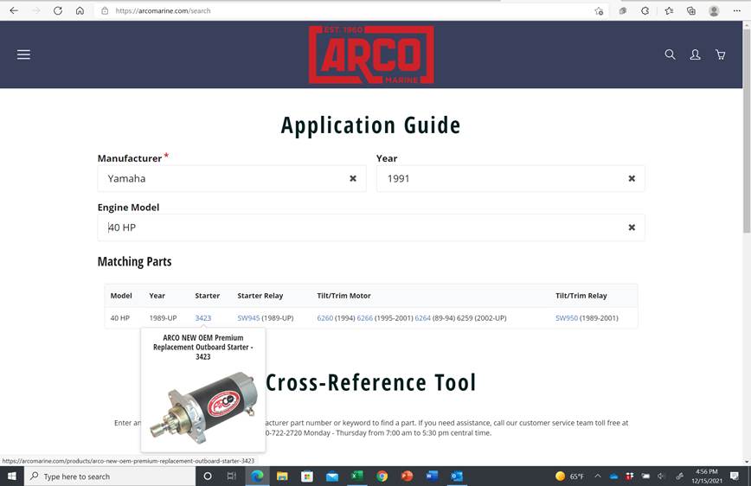Open Word from the taskbar
The height and width of the screenshot is (486, 751).
pyautogui.click(x=432, y=476)
